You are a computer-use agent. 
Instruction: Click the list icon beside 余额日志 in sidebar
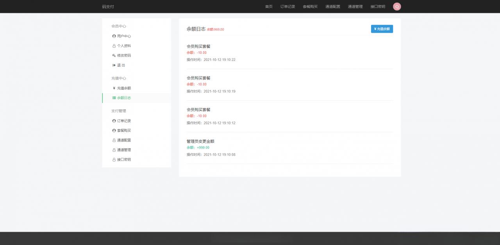(x=114, y=98)
